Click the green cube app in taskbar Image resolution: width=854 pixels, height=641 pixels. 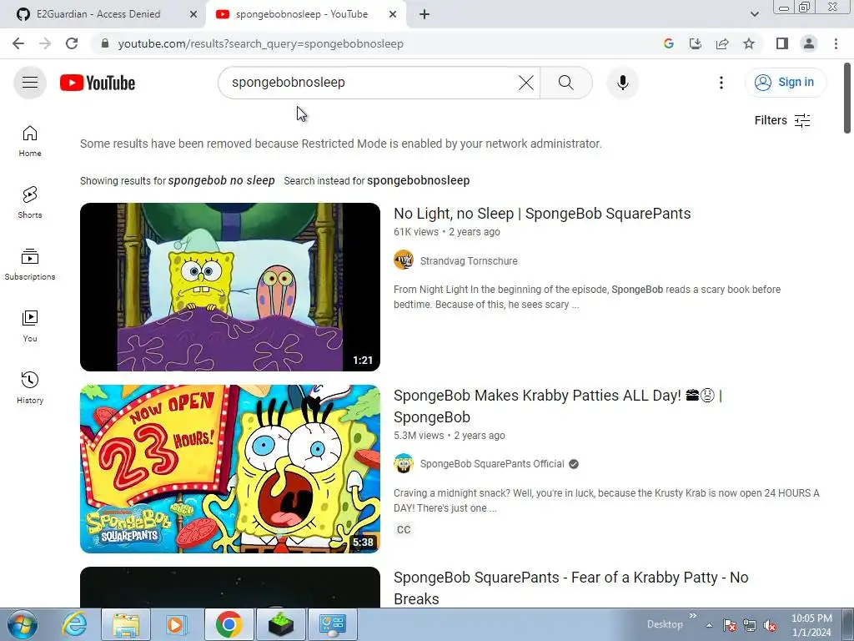coord(280,624)
